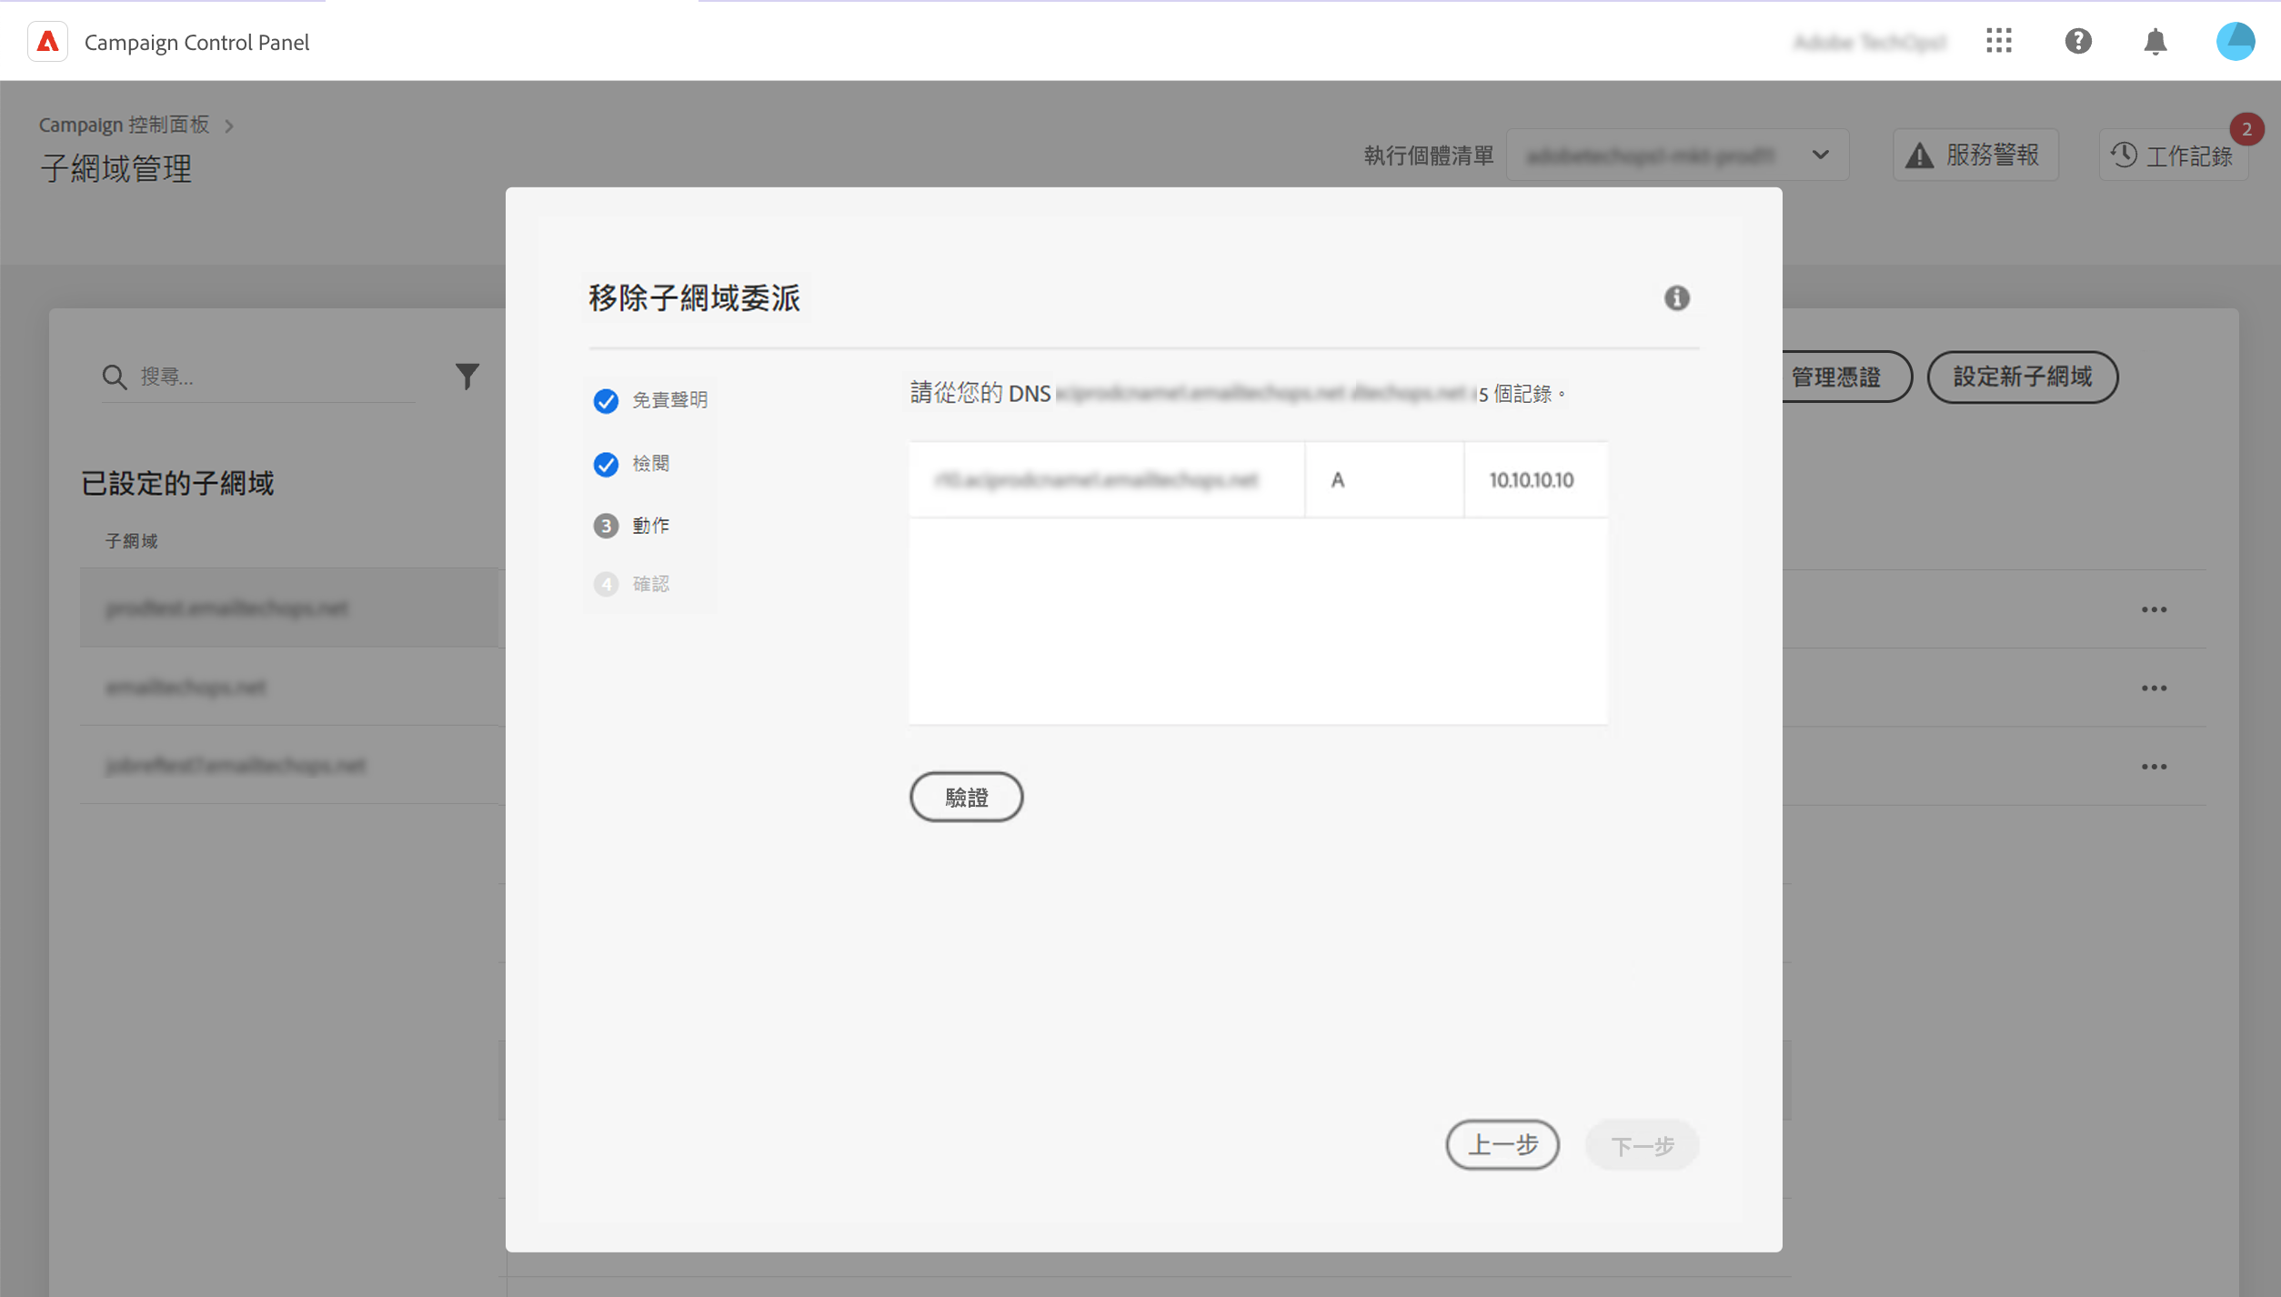Click the 服務警報 service alerts button
The width and height of the screenshot is (2281, 1297).
point(1975,156)
